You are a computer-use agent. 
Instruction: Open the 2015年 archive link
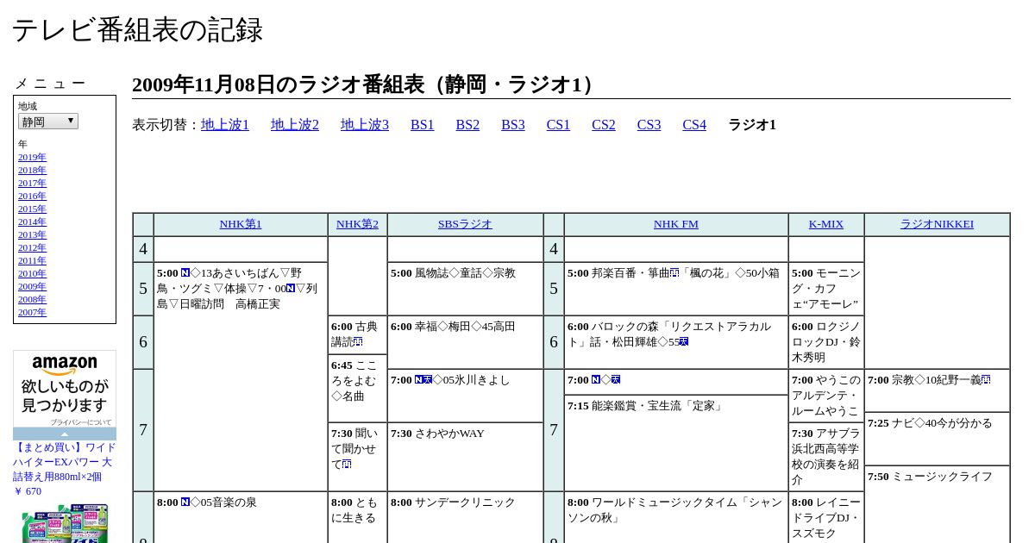pos(32,209)
